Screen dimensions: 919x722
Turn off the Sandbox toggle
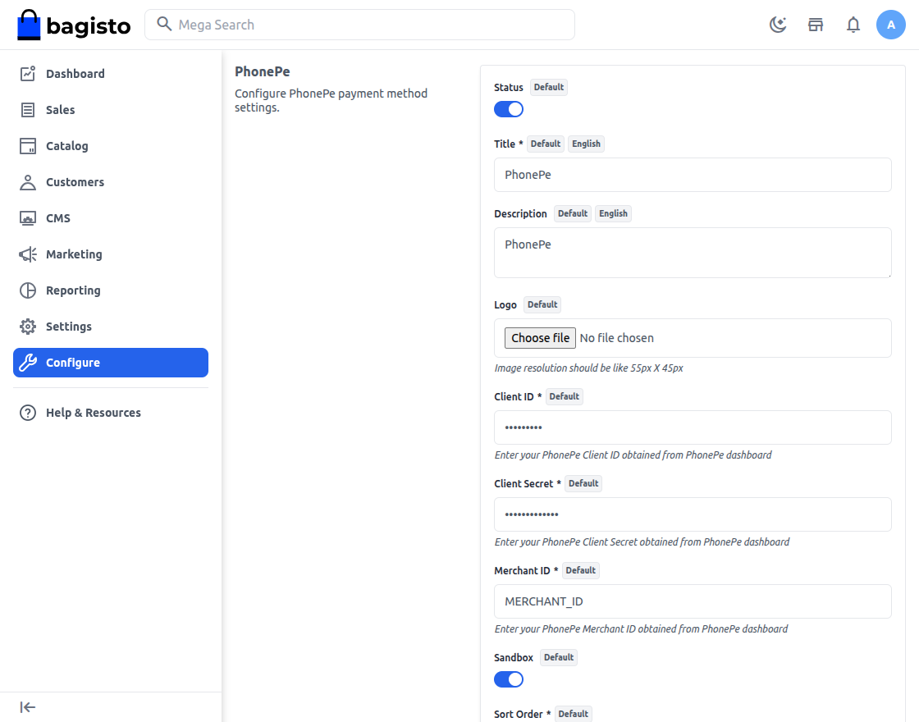508,679
